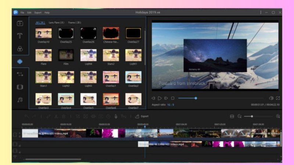Viewport: 294px width, 165px height.
Task: Select the Overlay1 thumbnail
Action: pyautogui.click(x=111, y=77)
